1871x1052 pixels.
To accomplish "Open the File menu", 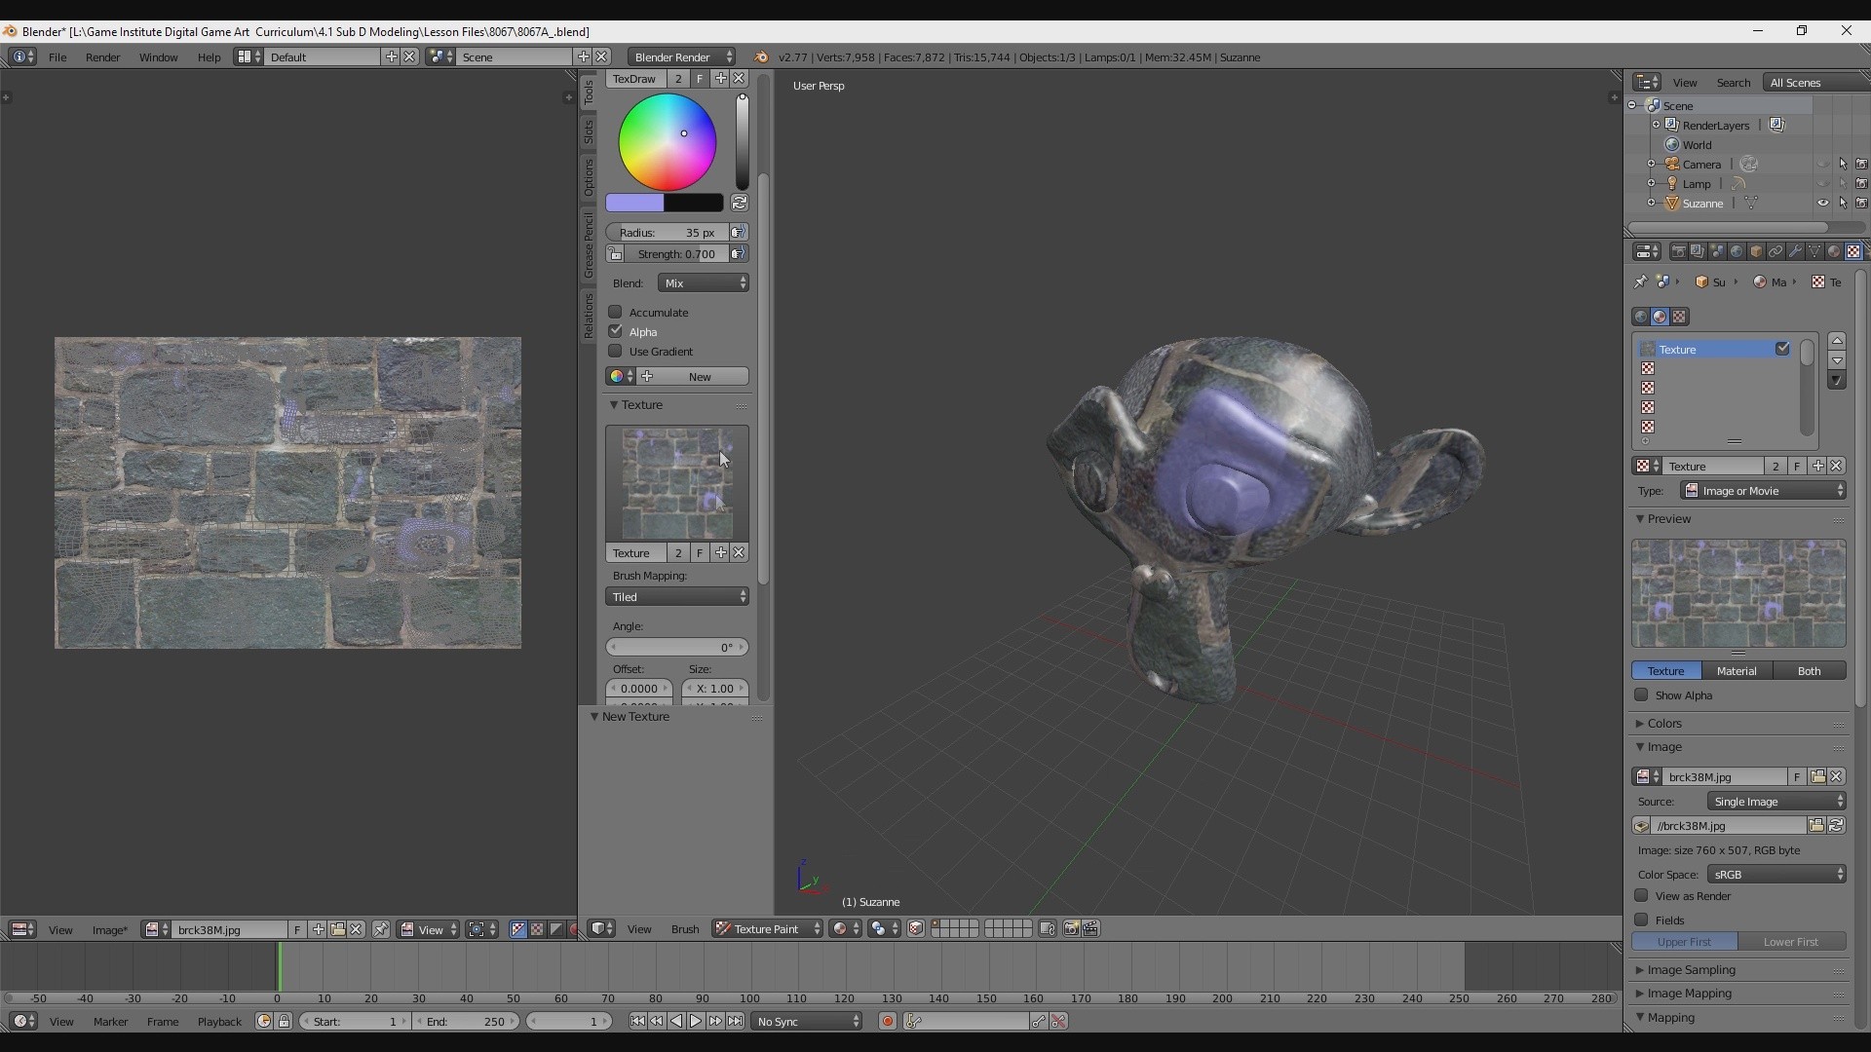I will click(57, 57).
